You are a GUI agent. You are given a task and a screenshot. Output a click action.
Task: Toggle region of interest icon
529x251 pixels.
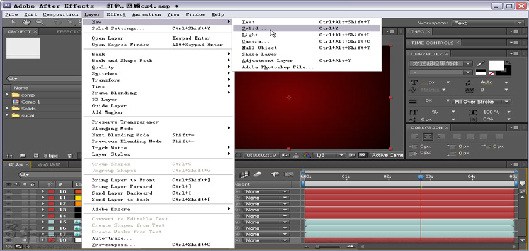point(352,155)
